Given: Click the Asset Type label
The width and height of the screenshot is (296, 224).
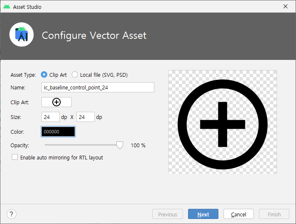Looking at the screenshot, I should (23, 75).
